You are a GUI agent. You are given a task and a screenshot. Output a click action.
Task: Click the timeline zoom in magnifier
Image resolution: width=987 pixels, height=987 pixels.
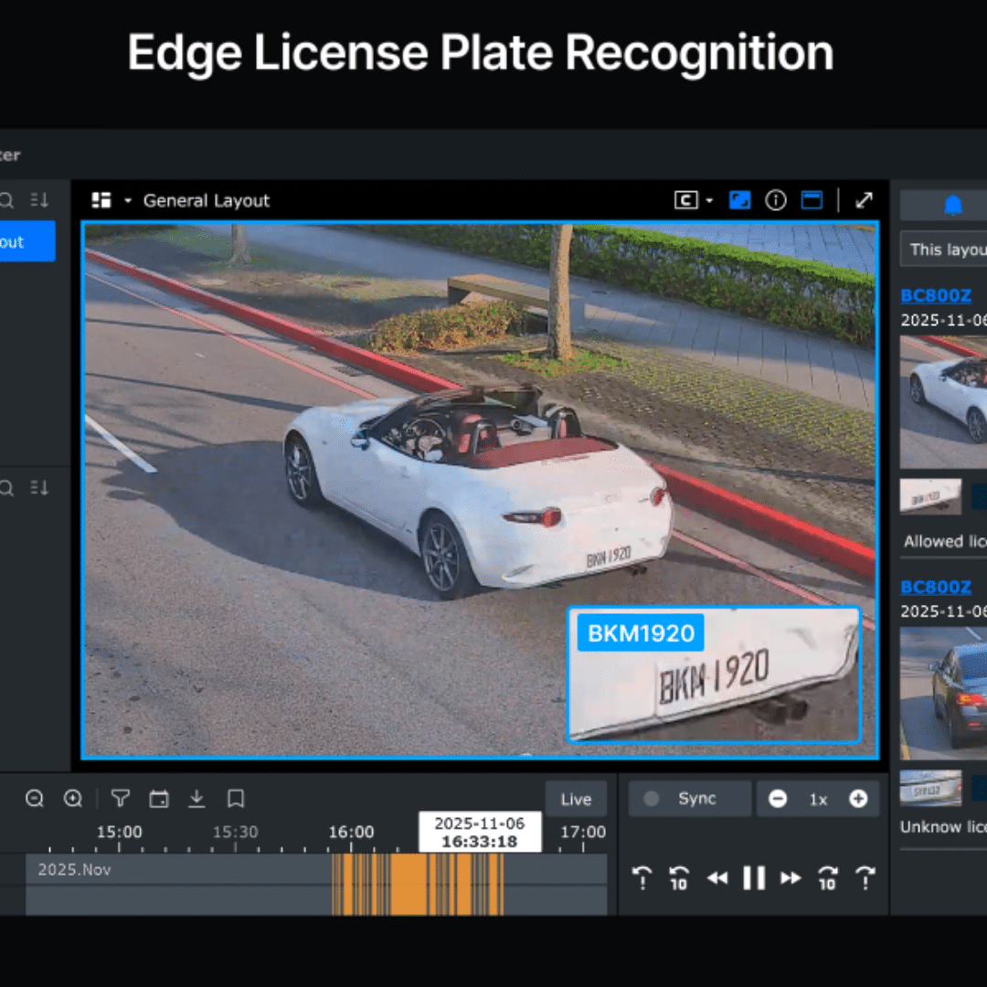click(73, 799)
